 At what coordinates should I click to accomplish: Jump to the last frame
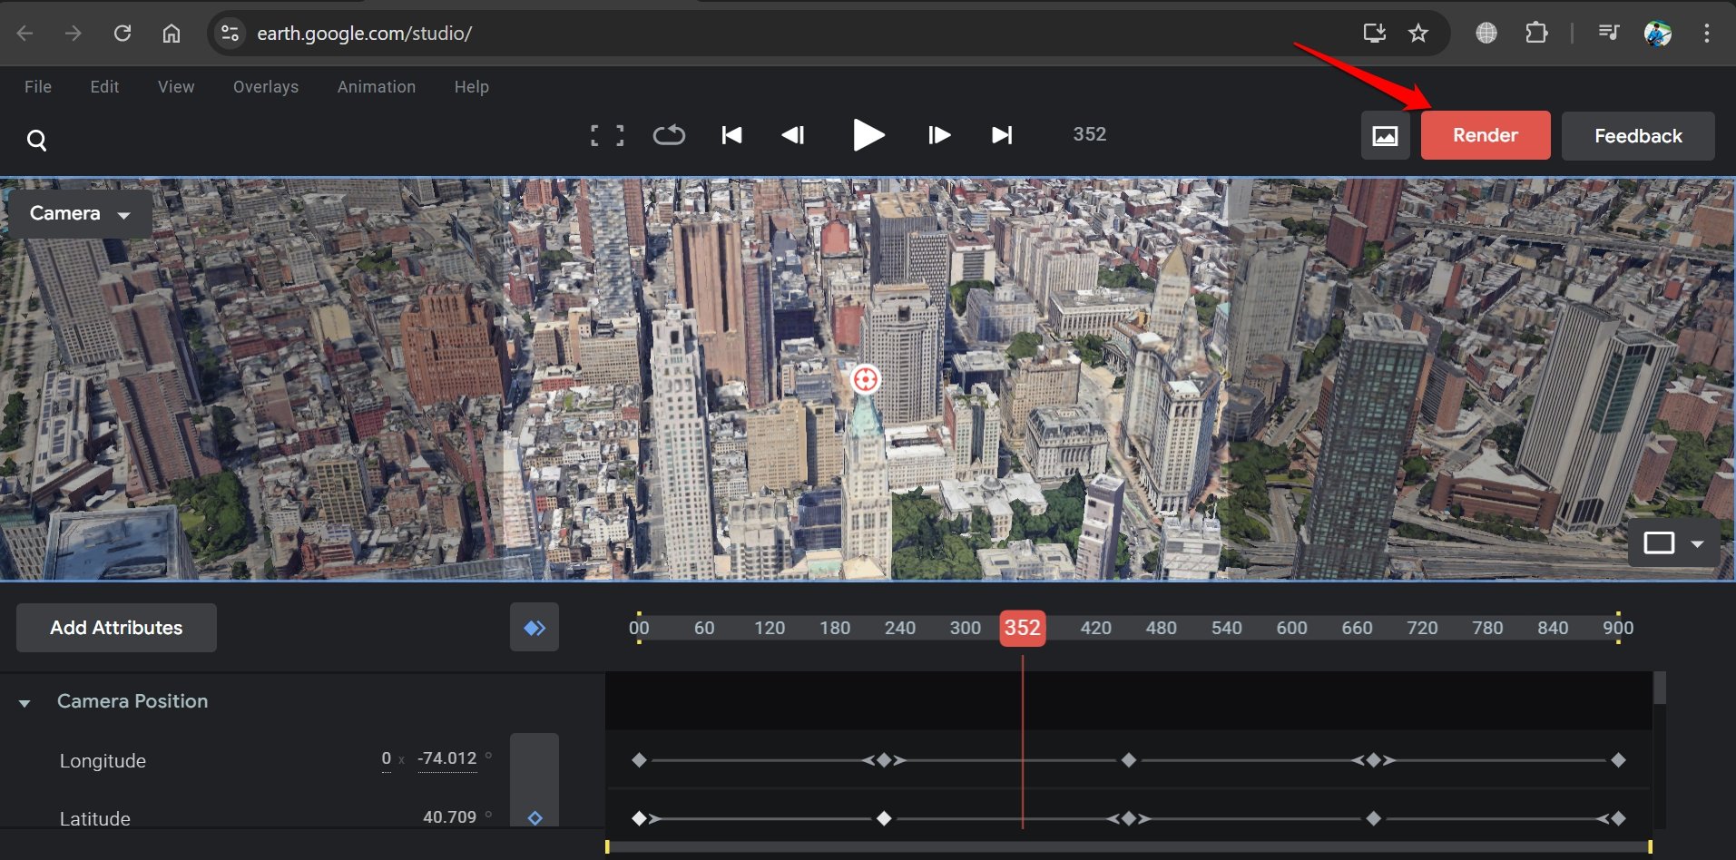click(x=1002, y=135)
